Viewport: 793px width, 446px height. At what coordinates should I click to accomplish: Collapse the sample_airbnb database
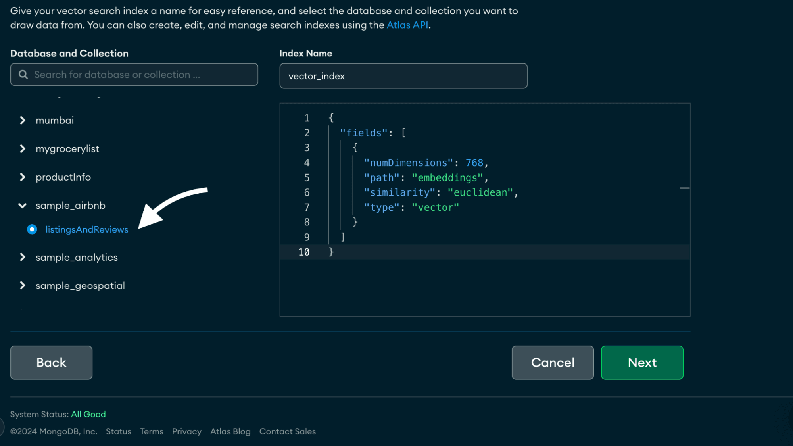coord(23,206)
